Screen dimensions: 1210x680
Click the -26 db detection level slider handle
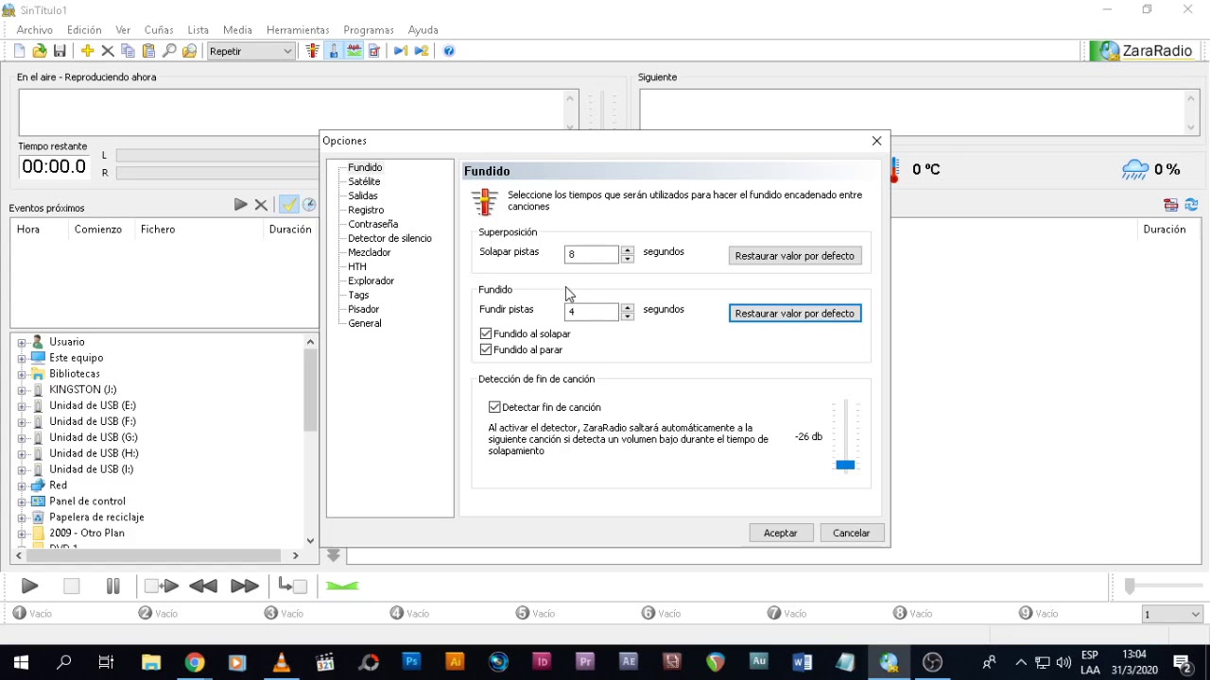point(845,465)
